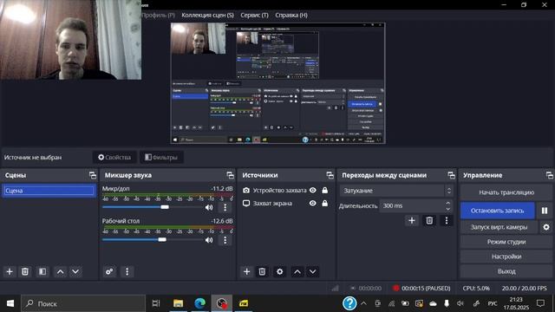The width and height of the screenshot is (555, 312).
Task: Remove the selected source via its trash icon
Action: point(262,271)
